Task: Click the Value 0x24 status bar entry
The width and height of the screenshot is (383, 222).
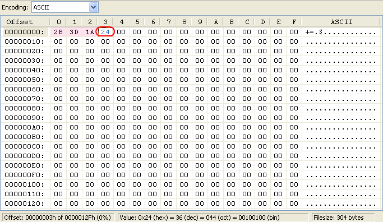Action: click(x=213, y=218)
